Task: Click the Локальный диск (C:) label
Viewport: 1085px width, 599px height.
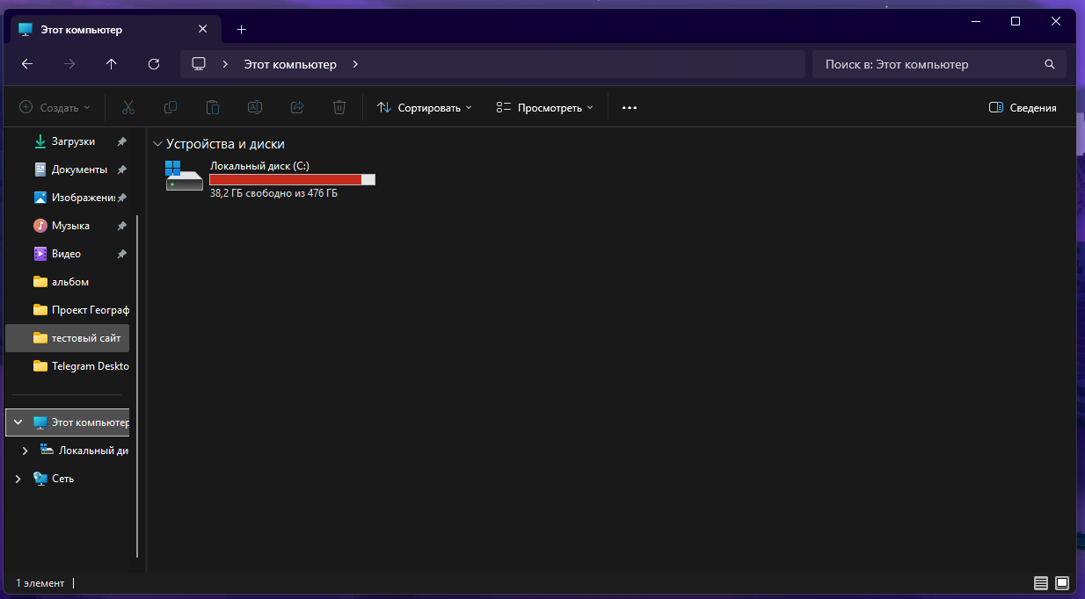Action: 259,166
